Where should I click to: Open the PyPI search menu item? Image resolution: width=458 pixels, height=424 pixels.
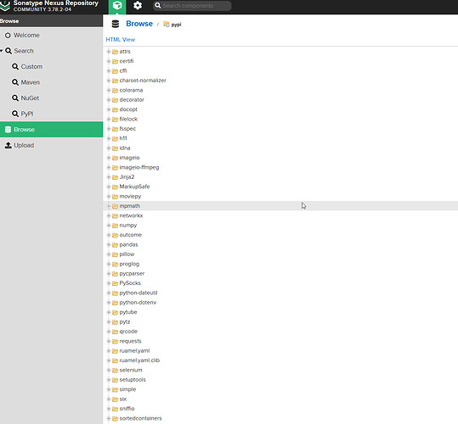51,114
